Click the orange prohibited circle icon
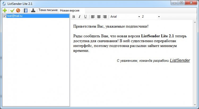The image size is (199, 109). [18, 11]
